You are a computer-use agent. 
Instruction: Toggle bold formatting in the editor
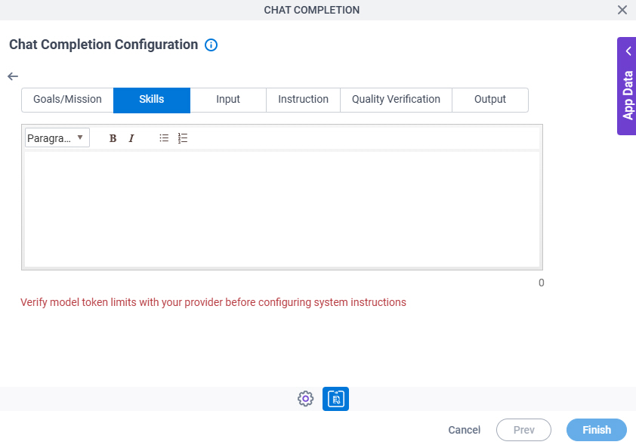[113, 138]
